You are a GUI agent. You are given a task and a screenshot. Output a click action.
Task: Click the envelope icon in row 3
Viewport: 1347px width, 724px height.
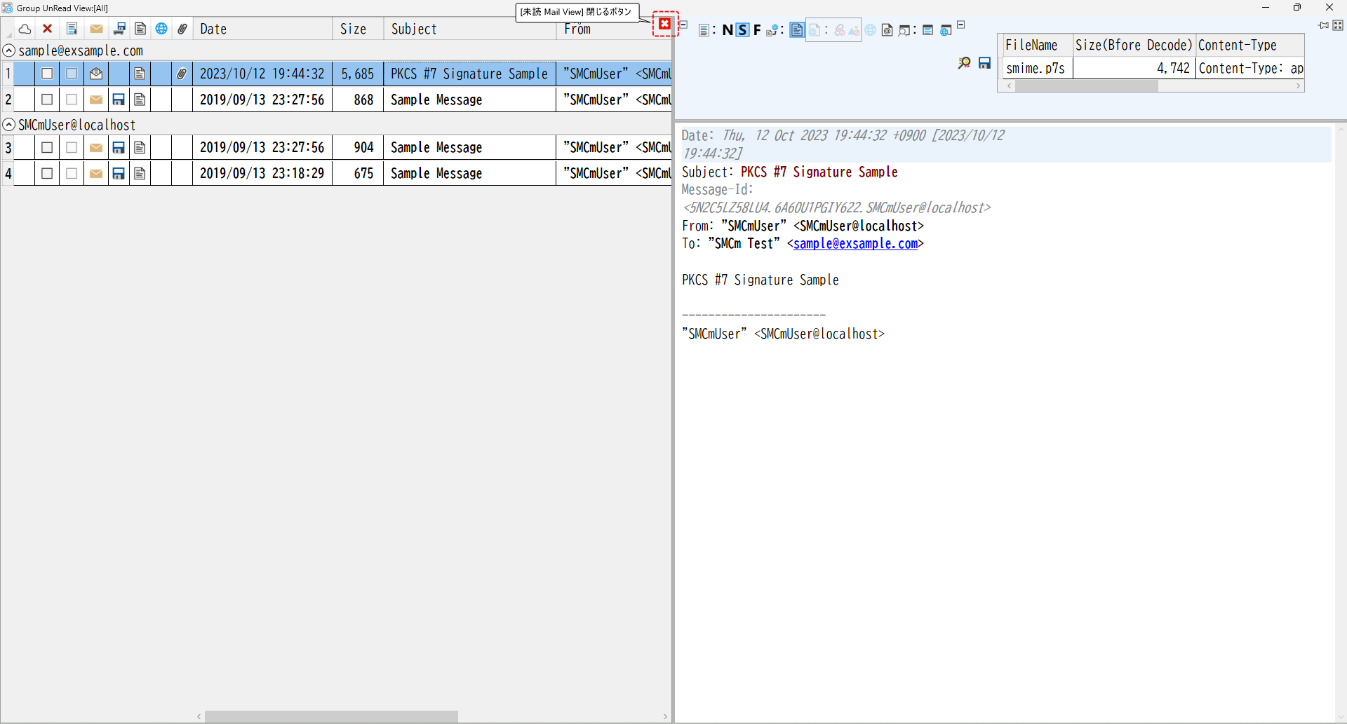coord(96,147)
